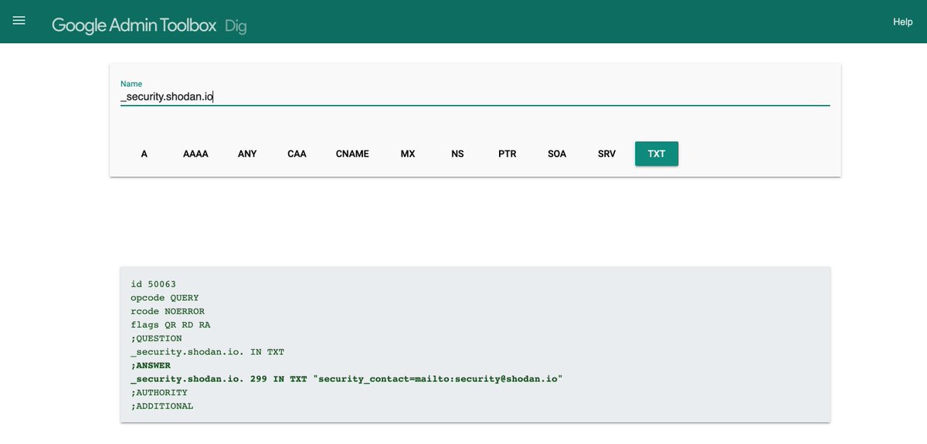
Task: Select the AAAA record type
Action: (x=195, y=154)
